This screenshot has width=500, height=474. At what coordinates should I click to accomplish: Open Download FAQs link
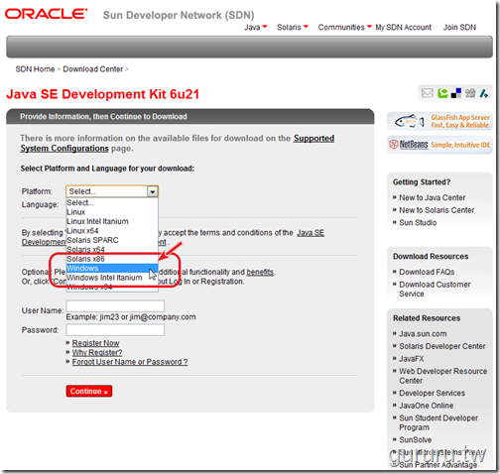pos(427,272)
